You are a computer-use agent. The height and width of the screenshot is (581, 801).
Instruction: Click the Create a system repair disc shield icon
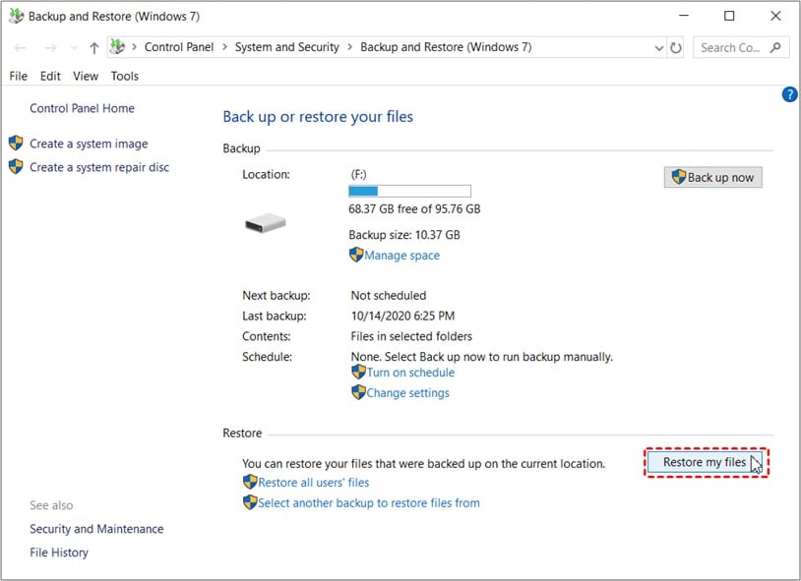tap(15, 167)
